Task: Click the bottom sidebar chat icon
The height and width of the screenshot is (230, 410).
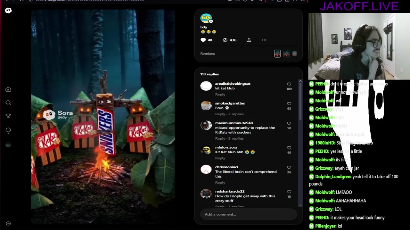Action: 8,223
